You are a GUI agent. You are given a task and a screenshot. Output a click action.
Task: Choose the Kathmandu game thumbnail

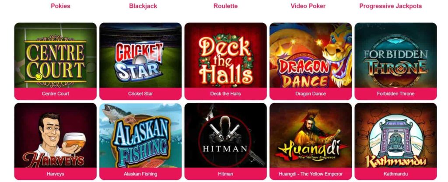(x=395, y=136)
